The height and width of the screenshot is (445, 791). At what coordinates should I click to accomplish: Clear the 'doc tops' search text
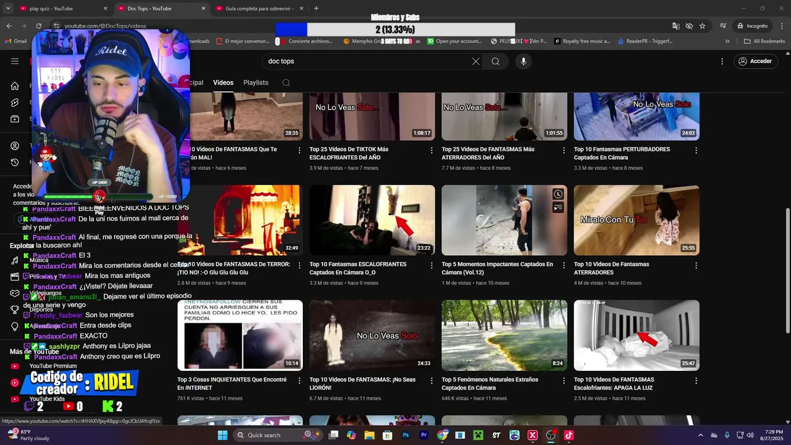[475, 61]
